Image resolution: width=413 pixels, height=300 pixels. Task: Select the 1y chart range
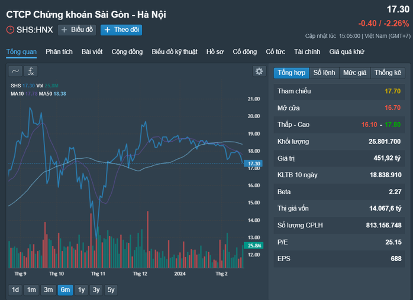[81, 290]
